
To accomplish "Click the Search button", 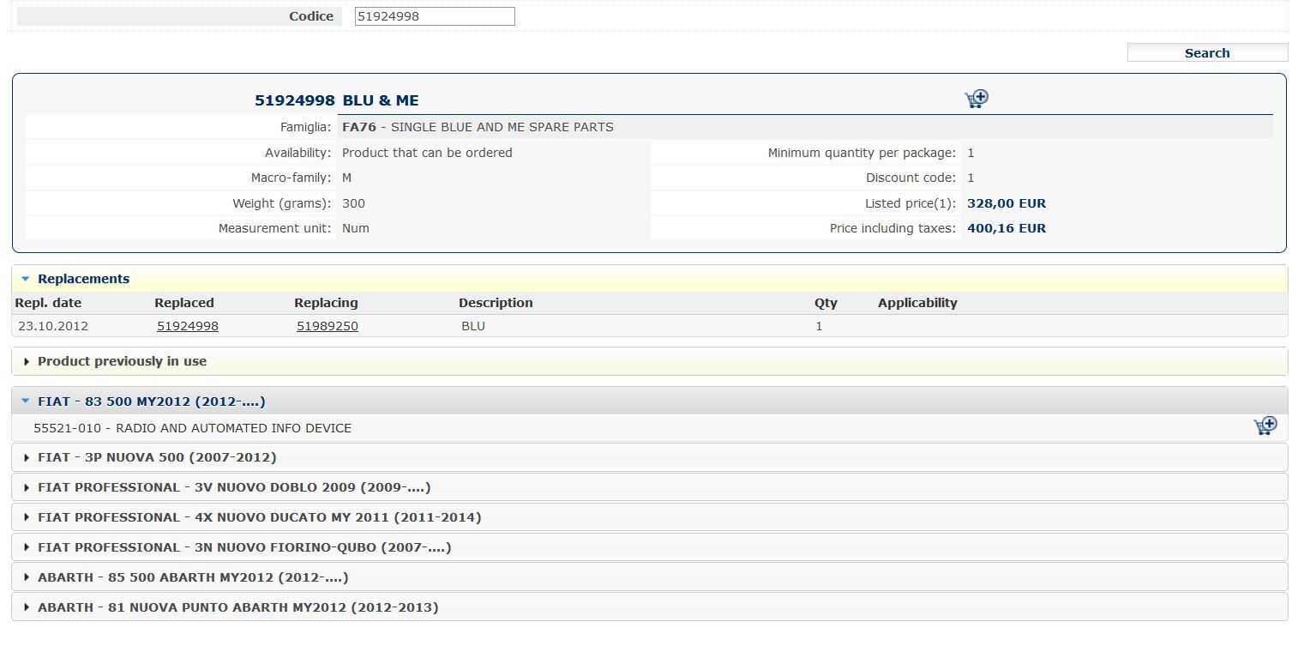I will (x=1207, y=53).
